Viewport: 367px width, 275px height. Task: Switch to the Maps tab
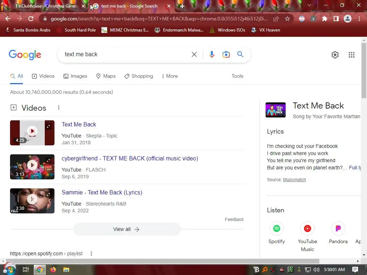click(x=106, y=76)
